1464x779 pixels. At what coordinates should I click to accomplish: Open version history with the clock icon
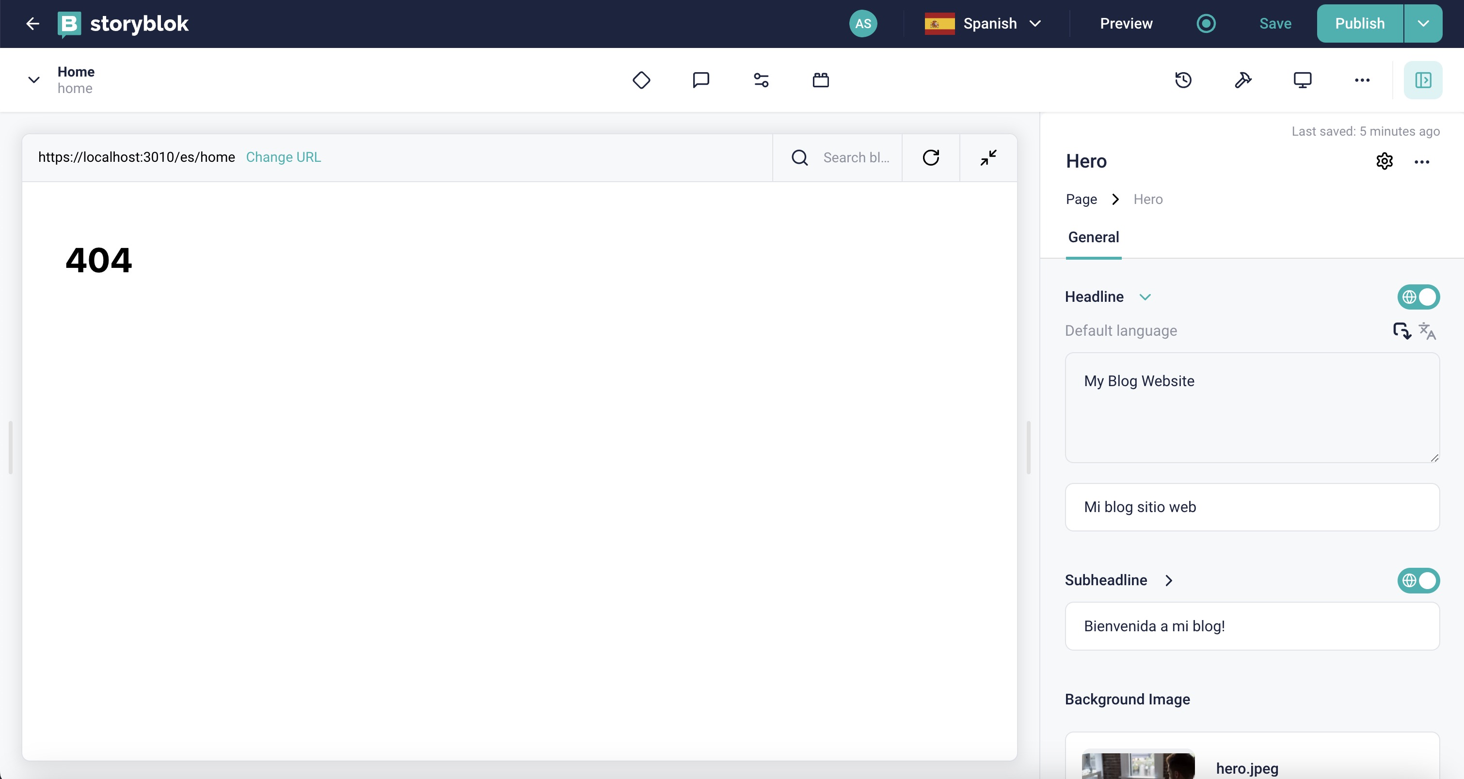[1183, 80]
